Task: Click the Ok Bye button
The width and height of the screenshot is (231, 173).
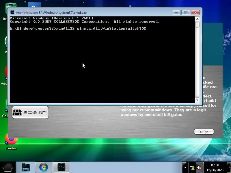Action: click(x=204, y=132)
